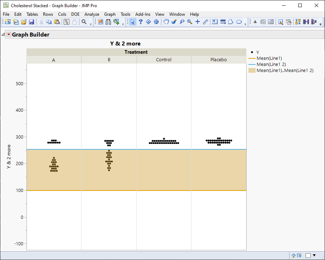
Task: Collapse the Graph Builder outline disclosure triangle
Action: 3,35
